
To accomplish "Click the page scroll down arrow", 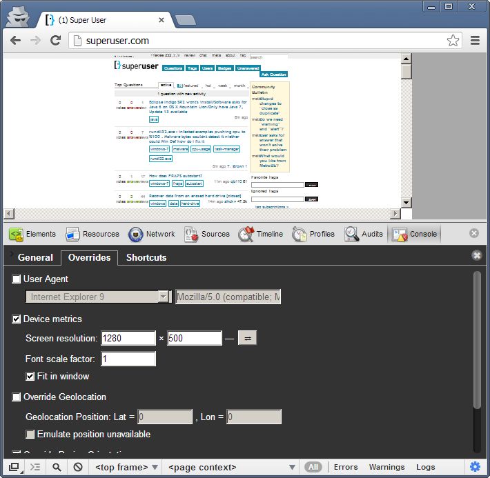I will coord(406,202).
